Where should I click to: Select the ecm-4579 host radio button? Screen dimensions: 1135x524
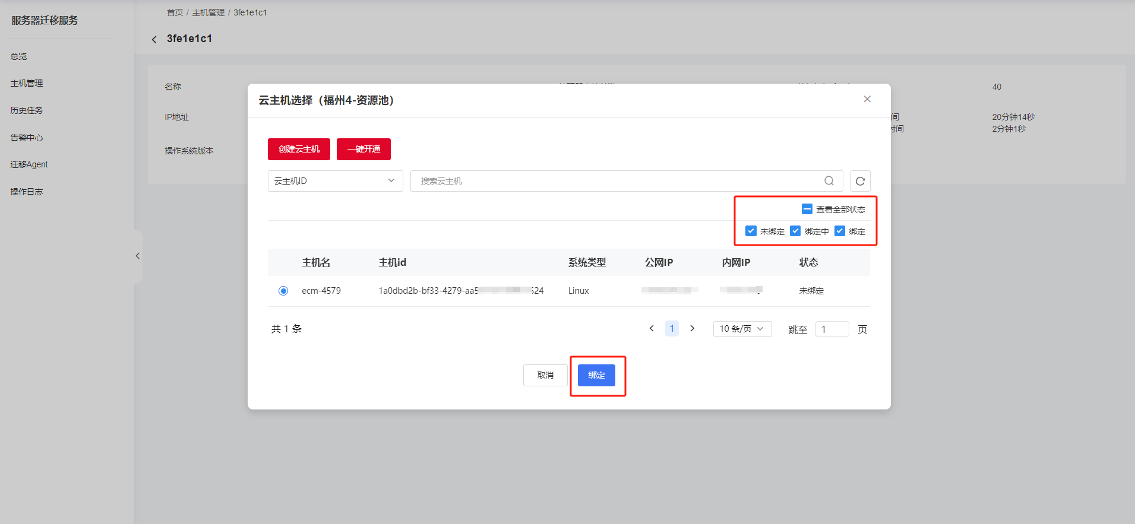[x=283, y=291]
